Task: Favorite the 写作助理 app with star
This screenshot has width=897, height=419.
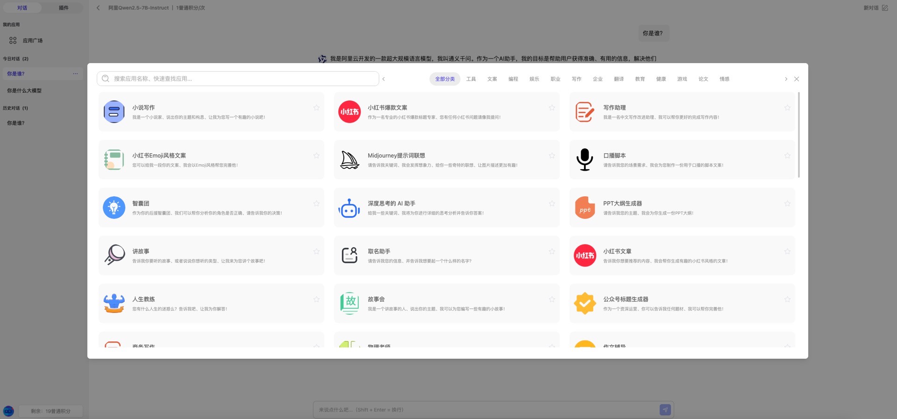Action: point(787,108)
